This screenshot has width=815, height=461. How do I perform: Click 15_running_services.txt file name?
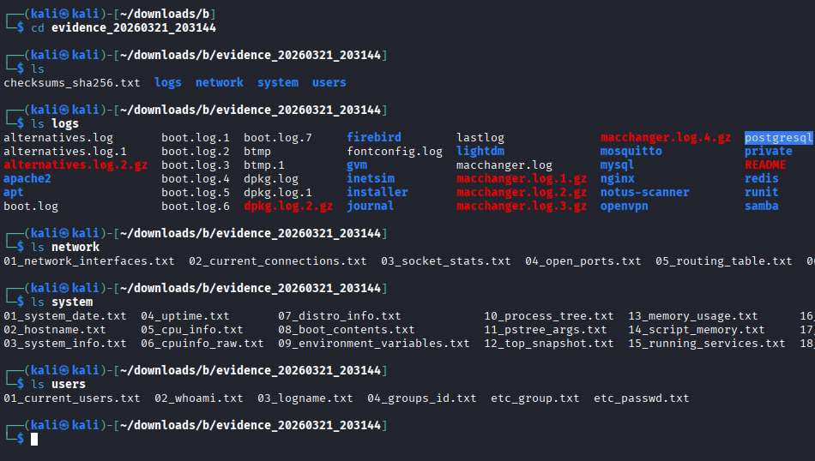[x=707, y=344]
